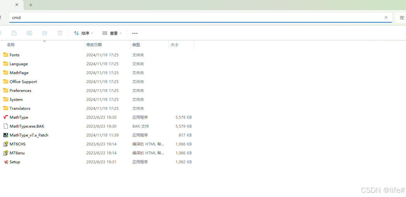Select the System folder icon
Image resolution: width=406 pixels, height=197 pixels.
6,99
